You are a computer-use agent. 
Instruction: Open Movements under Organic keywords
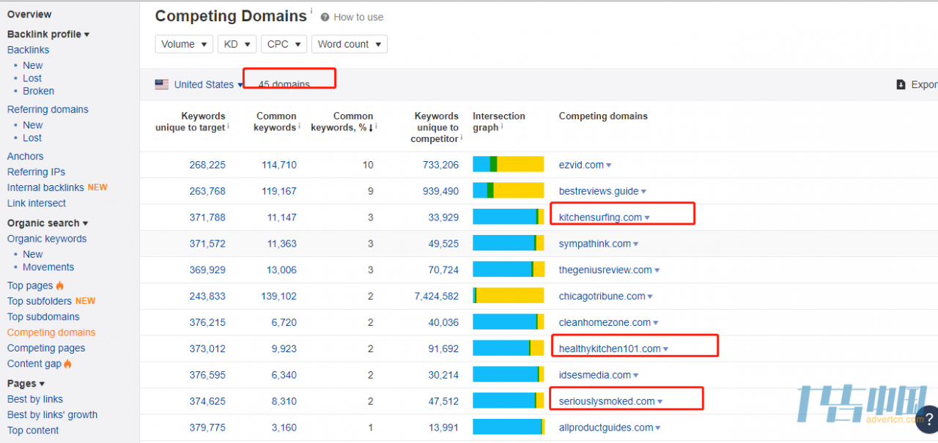click(x=48, y=267)
